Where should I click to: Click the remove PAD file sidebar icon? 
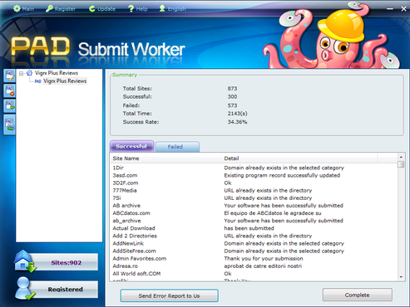(x=10, y=91)
